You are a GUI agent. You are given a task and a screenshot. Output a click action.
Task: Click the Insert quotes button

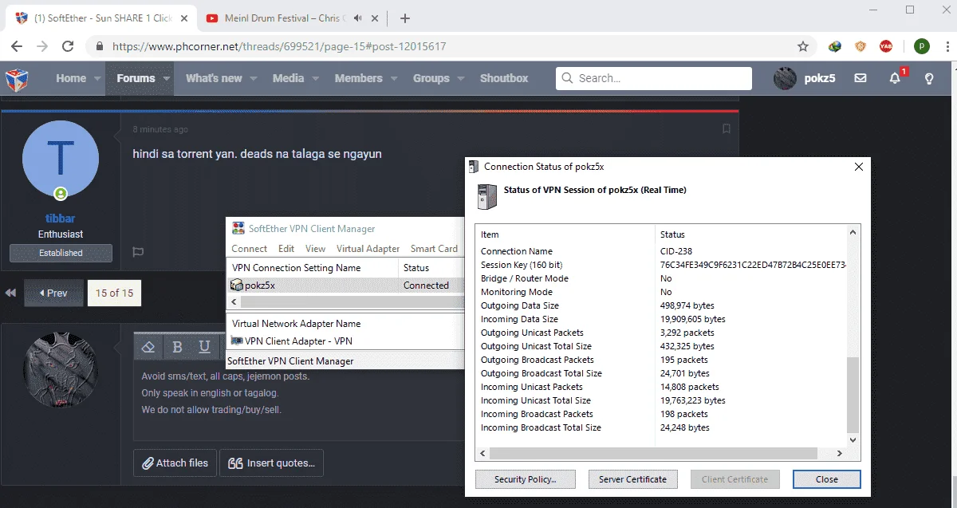(x=271, y=463)
